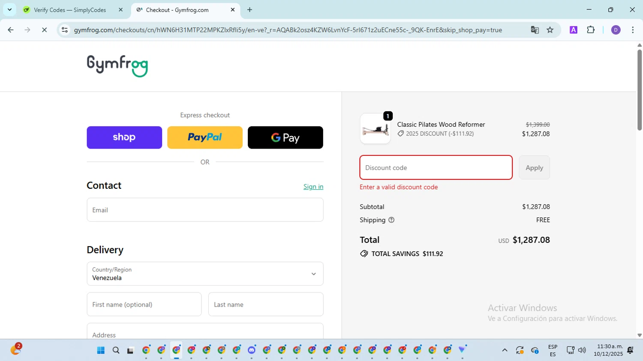Open Task View on taskbar
This screenshot has width=643, height=361.
pos(131,350)
